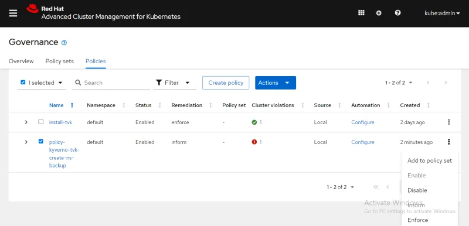This screenshot has width=469, height=226.
Task: Click Configure for policy-kyverno automation
Action: coord(362,142)
